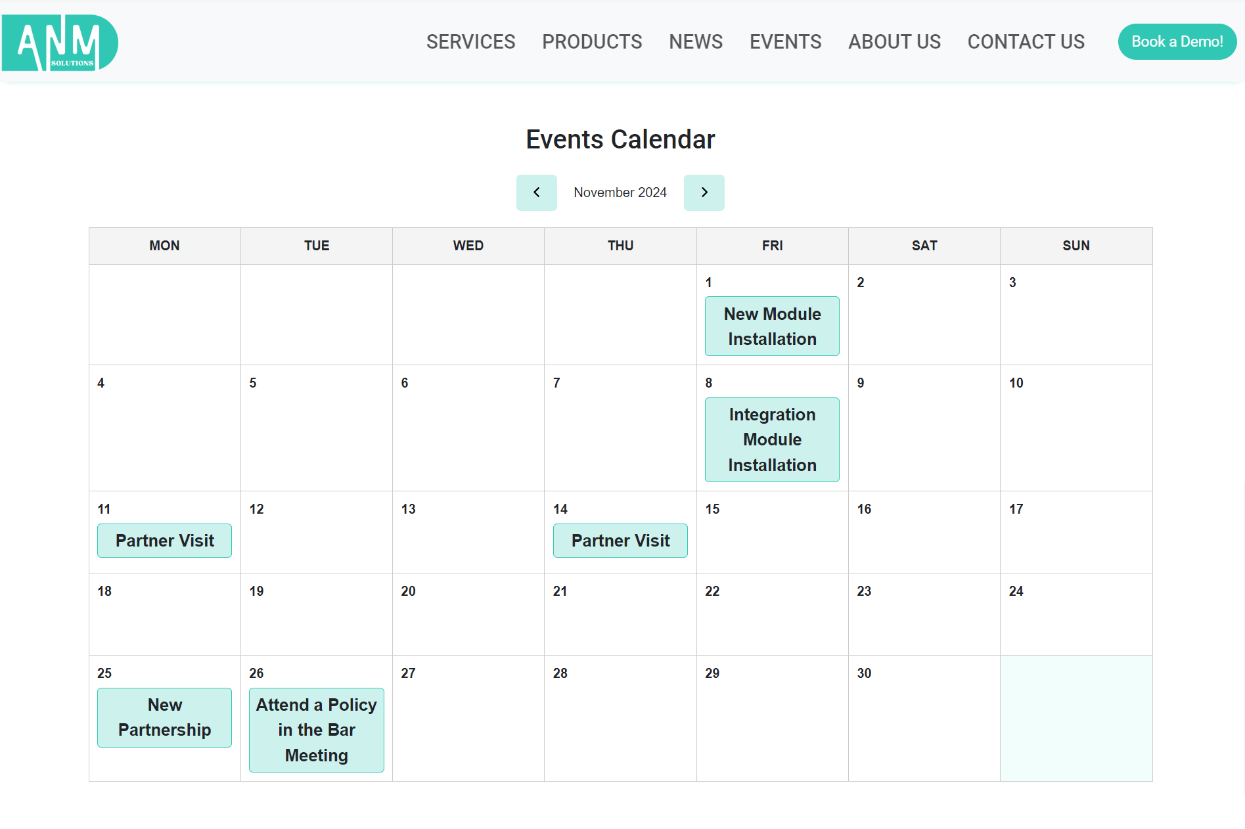Go to previous month with left chevron
The width and height of the screenshot is (1245, 829).
536,192
